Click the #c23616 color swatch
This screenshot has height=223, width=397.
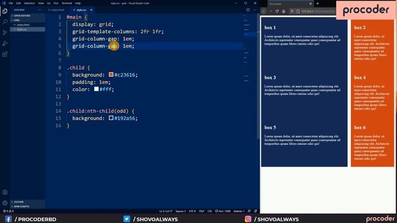coord(111,74)
